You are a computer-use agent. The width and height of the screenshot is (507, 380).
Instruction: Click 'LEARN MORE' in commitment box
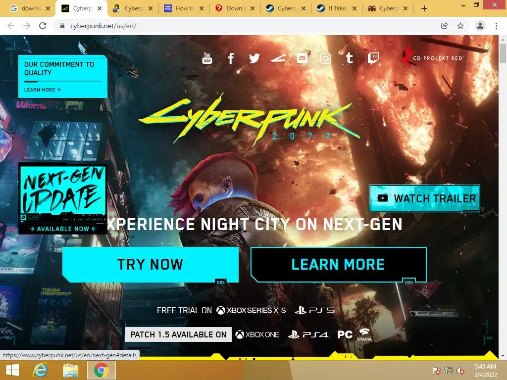coord(43,90)
